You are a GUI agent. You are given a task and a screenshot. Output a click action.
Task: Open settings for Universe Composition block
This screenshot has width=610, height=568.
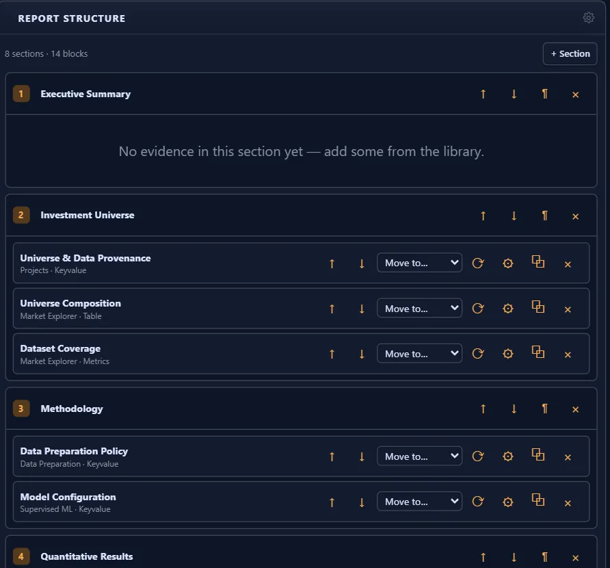(x=507, y=309)
